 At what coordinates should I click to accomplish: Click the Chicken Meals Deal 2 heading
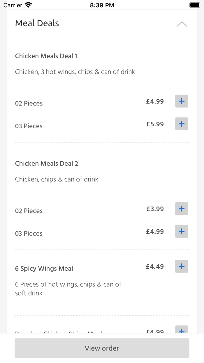point(47,163)
